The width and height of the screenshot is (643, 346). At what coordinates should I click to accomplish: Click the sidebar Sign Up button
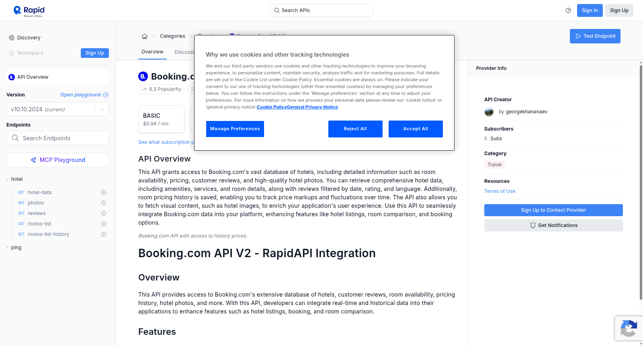95,53
